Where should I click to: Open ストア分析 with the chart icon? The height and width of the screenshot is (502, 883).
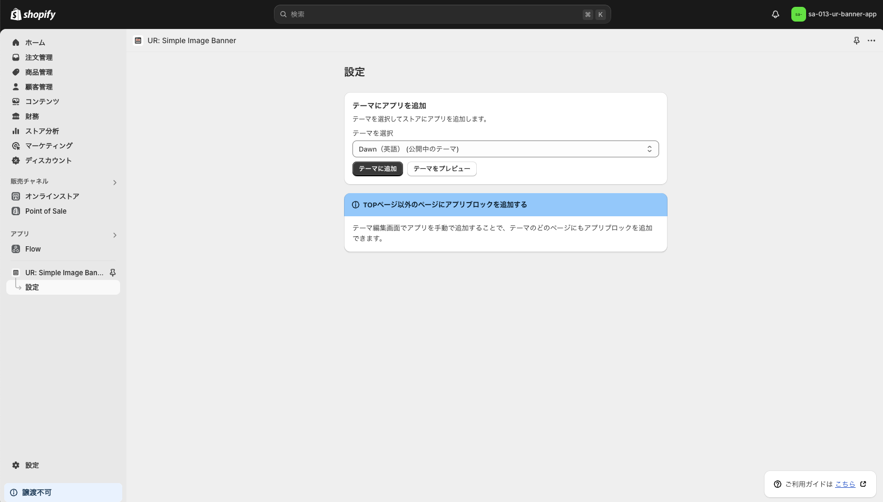pyautogui.click(x=16, y=131)
